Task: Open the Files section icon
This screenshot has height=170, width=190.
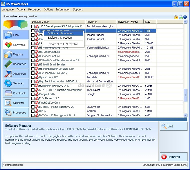Action: pos(8,35)
